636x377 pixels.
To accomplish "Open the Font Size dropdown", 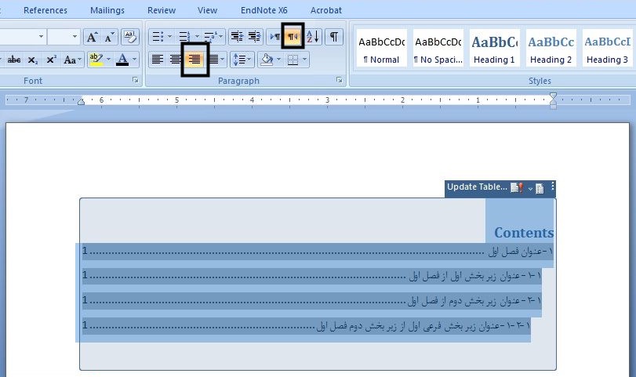I will tap(75, 36).
